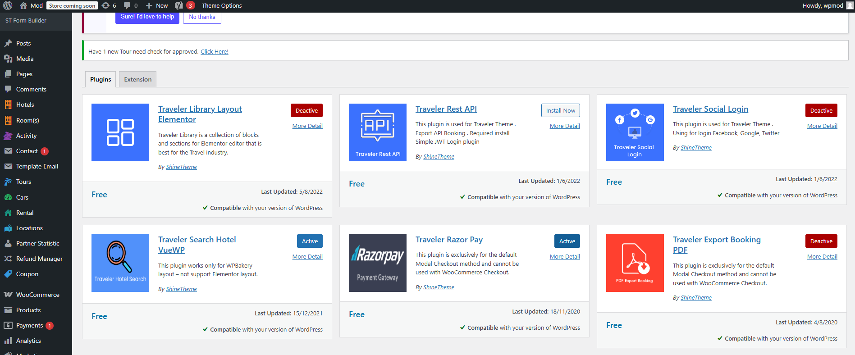The height and width of the screenshot is (355, 855).
Task: Open the Mod site home icon
Action: (23, 5)
